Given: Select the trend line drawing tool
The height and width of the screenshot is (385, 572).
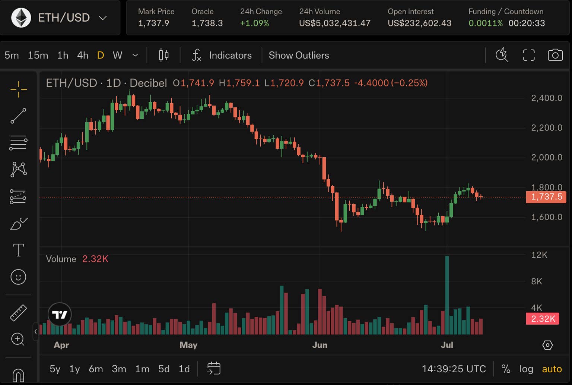Looking at the screenshot, I should (18, 116).
